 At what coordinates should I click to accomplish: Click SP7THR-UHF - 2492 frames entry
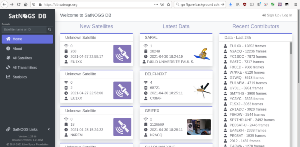[252, 120]
